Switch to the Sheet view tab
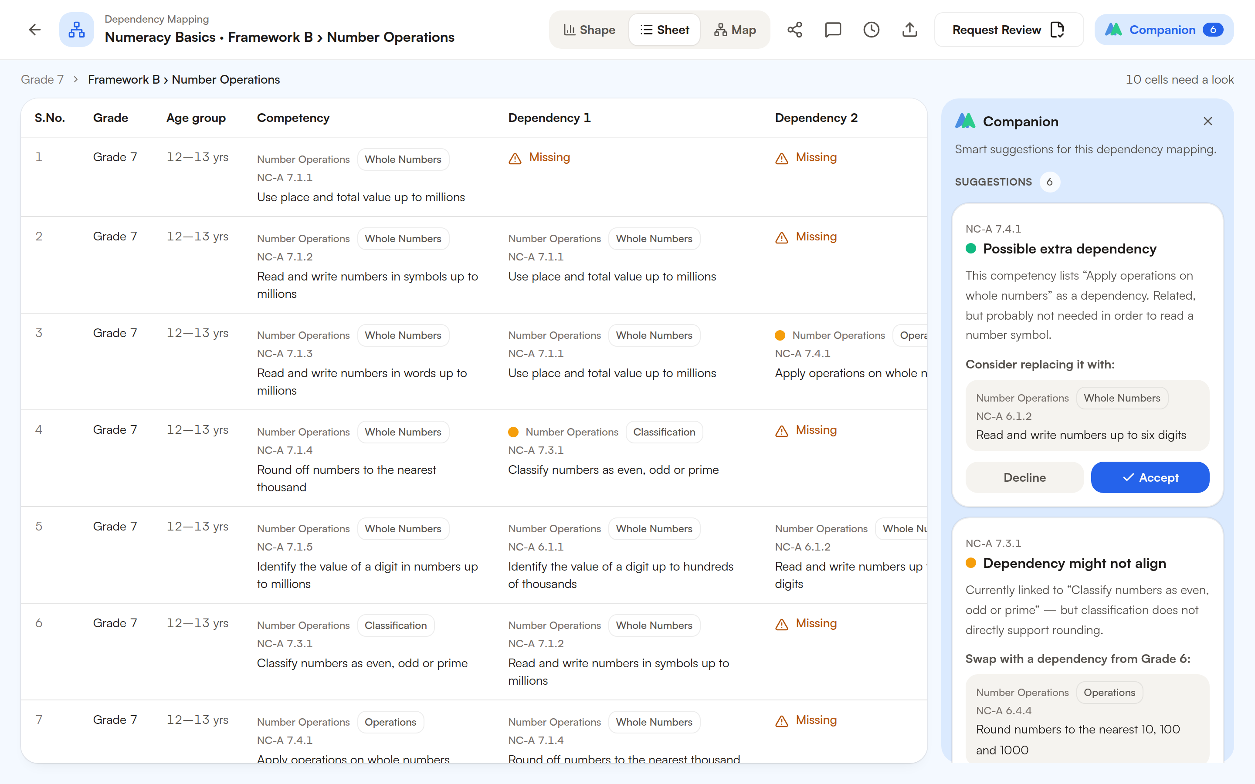The image size is (1255, 784). point(664,30)
